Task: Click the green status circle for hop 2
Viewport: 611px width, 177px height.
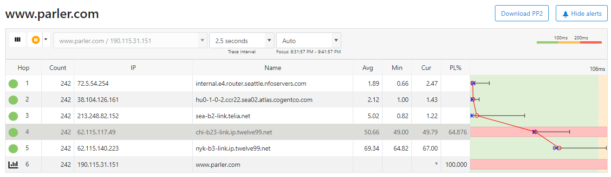Action: click(13, 100)
